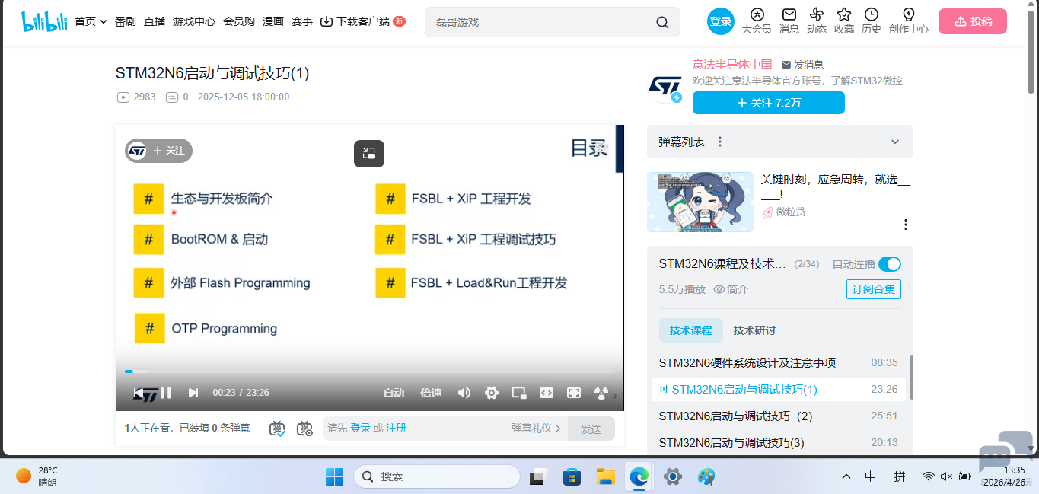
Task: Click the playlist panel scrollbar
Action: pos(911,377)
